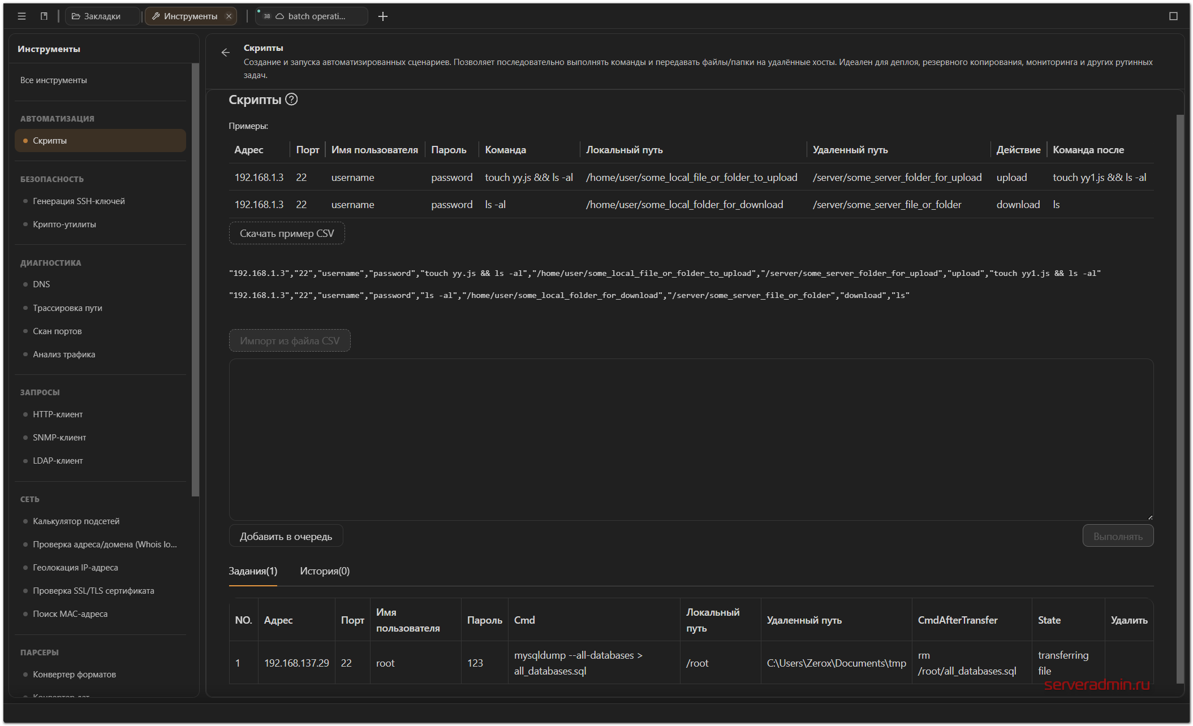Click Добавить в очередь button
1193x726 pixels.
(286, 537)
